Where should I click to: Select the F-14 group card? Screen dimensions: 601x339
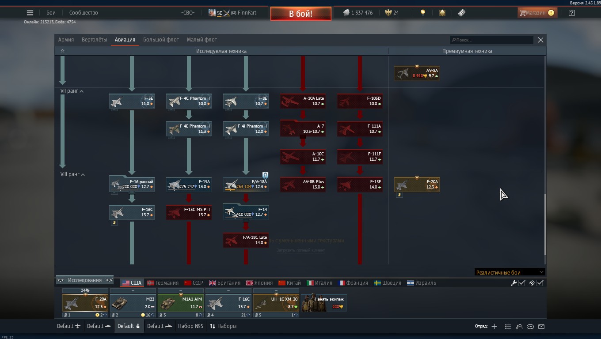click(246, 211)
